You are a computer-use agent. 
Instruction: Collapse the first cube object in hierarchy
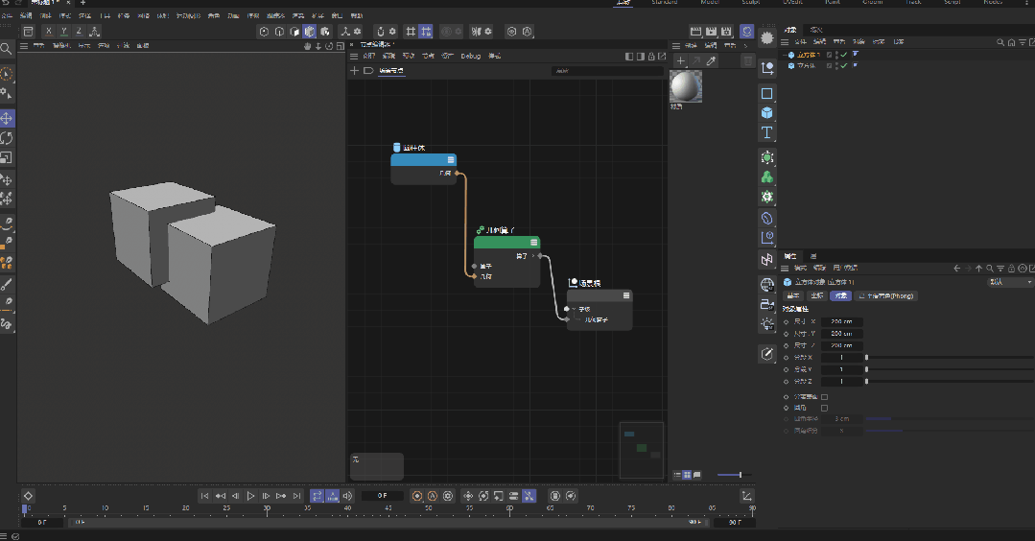[x=783, y=55]
